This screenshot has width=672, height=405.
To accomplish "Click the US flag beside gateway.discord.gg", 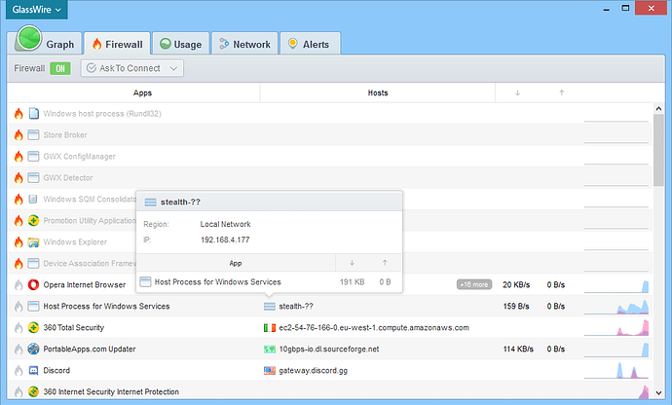I will (270, 371).
